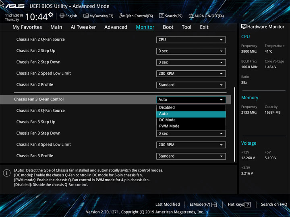Click the settings list vertical scrollbar
290x217 pixels.
235,124
